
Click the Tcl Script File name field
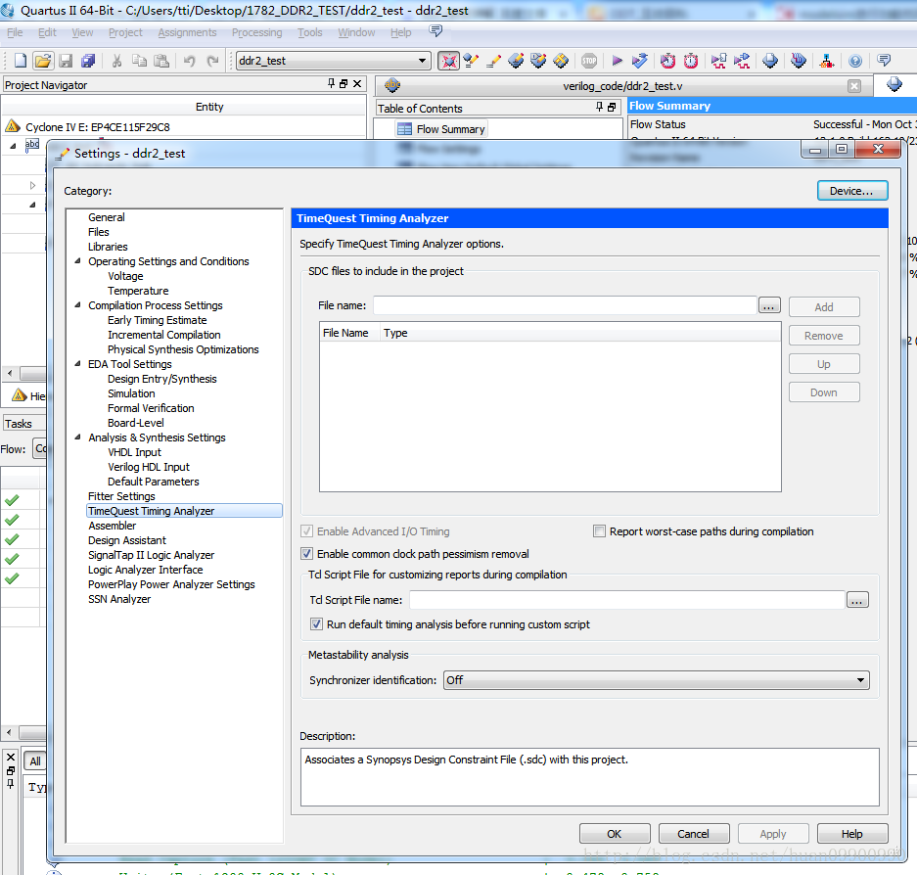pos(627,600)
